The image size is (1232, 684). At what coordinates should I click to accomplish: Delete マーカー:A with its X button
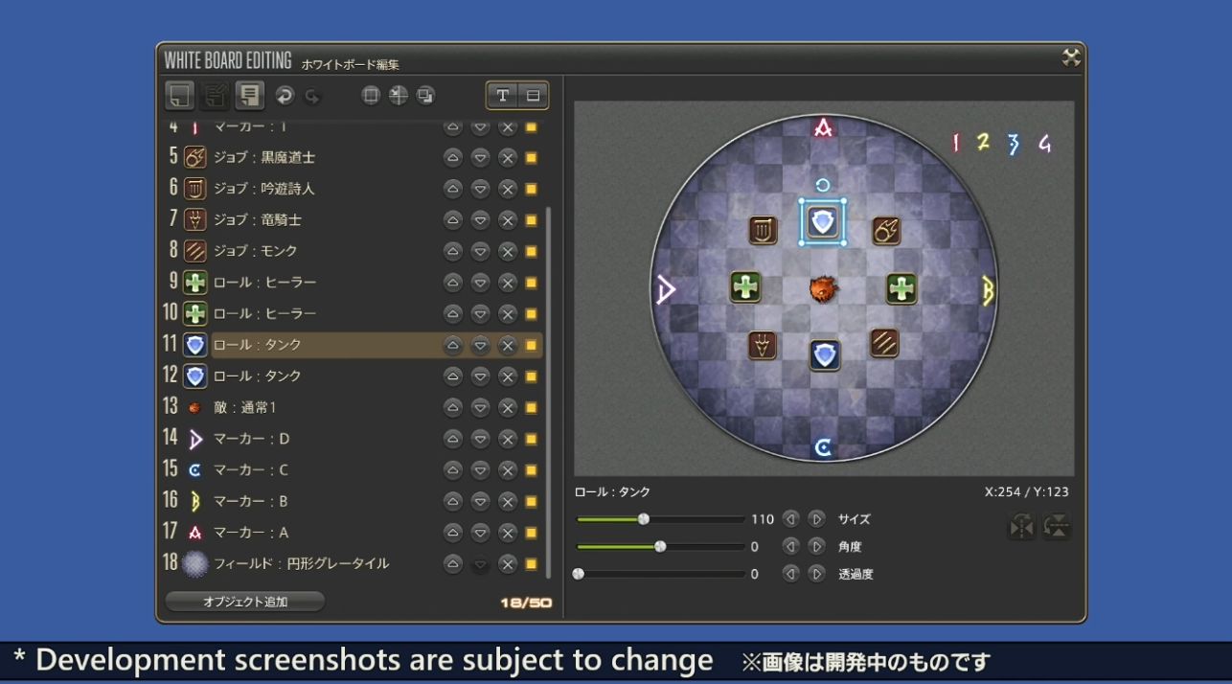point(508,533)
